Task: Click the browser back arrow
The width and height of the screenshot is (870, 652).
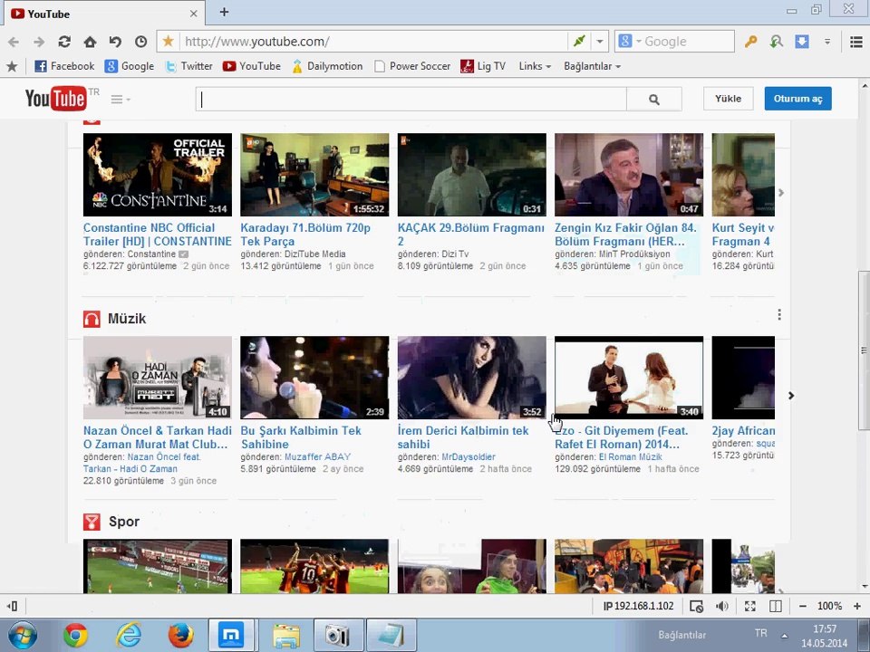Action: pos(14,42)
